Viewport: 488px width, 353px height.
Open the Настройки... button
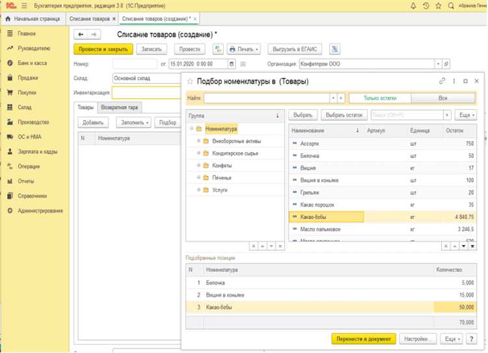click(x=418, y=339)
